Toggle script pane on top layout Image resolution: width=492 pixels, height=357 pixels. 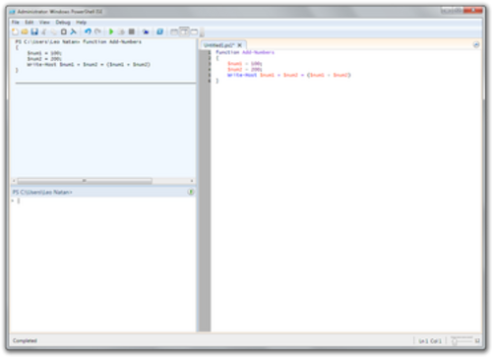174,31
